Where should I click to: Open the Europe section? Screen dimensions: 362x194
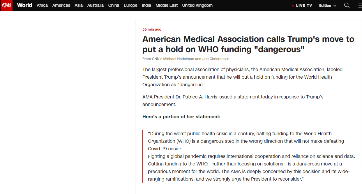coord(130,5)
